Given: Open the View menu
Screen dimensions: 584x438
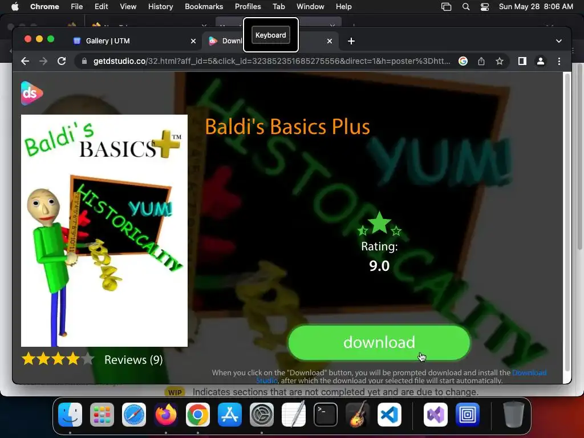Looking at the screenshot, I should click(x=128, y=6).
